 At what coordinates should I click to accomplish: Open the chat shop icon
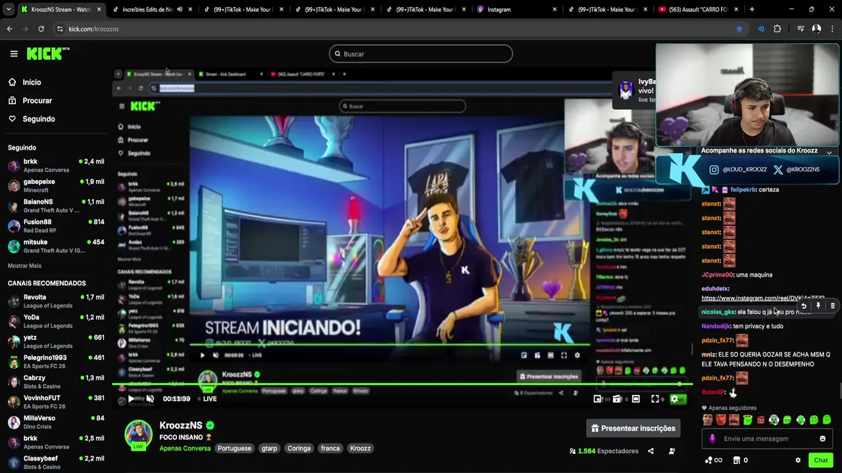[737, 461]
